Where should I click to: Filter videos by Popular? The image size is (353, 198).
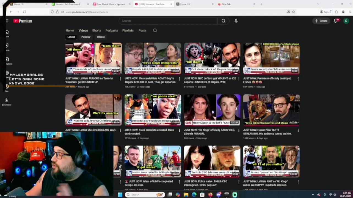pos(86,37)
